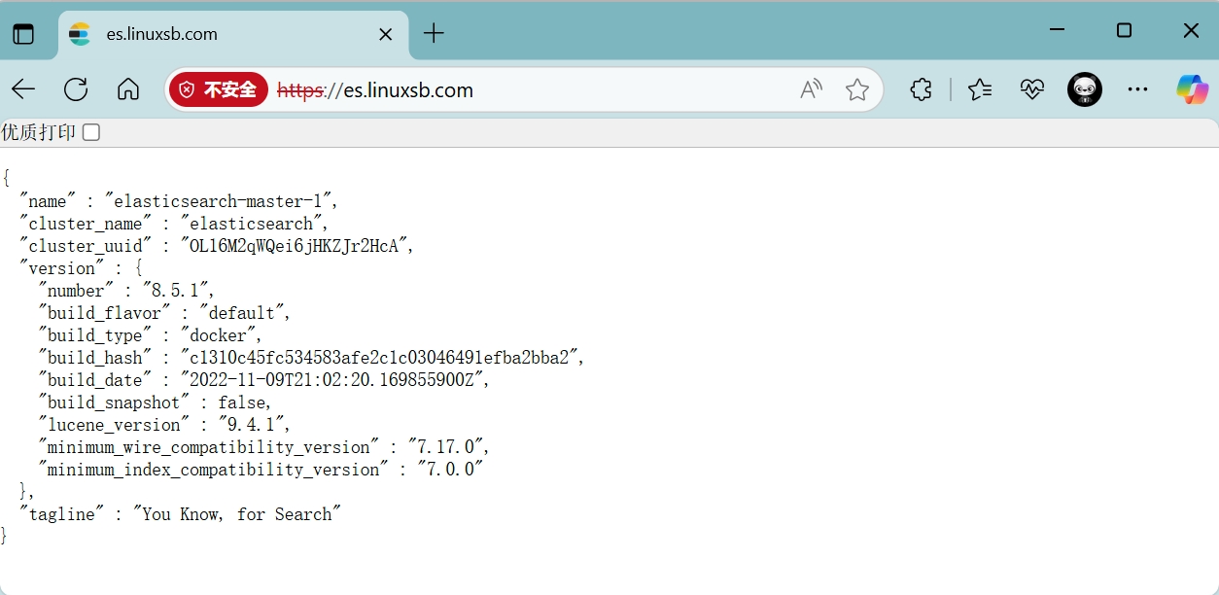Screen dimensions: 1219x595
Task: Maximize the browser window
Action: tap(1124, 31)
